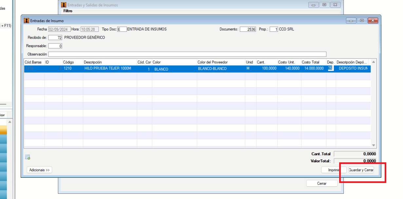
Task: Click the add-row grid icon below the table
Action: click(x=28, y=157)
